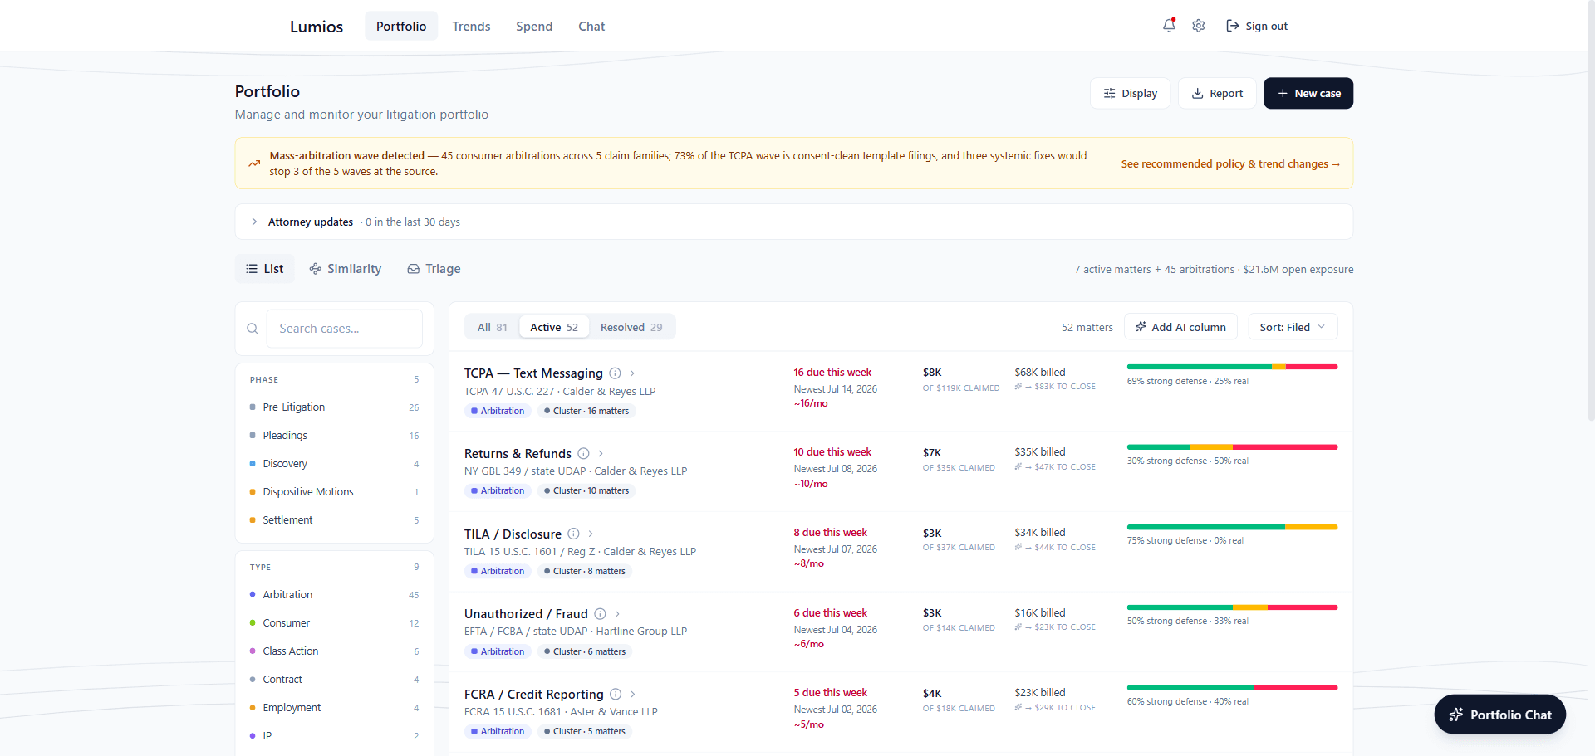Open the notifications bell icon
Viewport: 1595px width, 756px height.
(x=1169, y=26)
